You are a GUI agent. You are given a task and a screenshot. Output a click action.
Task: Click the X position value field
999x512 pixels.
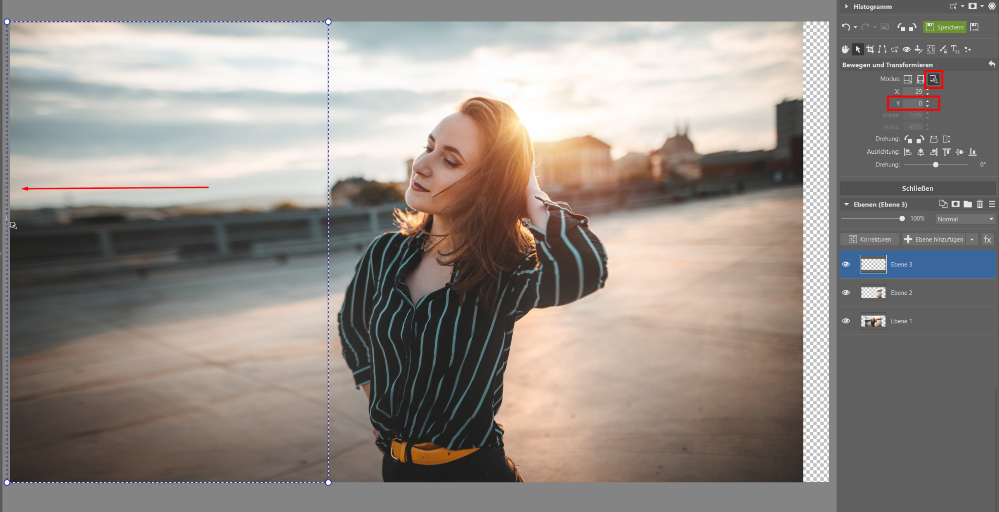[x=913, y=91]
